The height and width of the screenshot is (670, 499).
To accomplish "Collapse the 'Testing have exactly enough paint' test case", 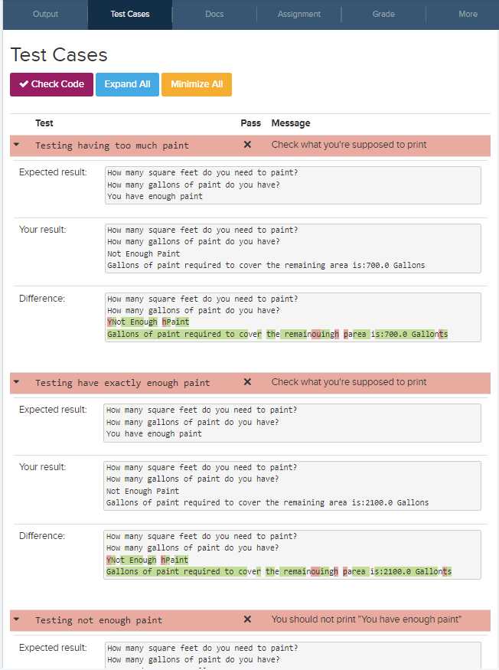I will point(16,382).
